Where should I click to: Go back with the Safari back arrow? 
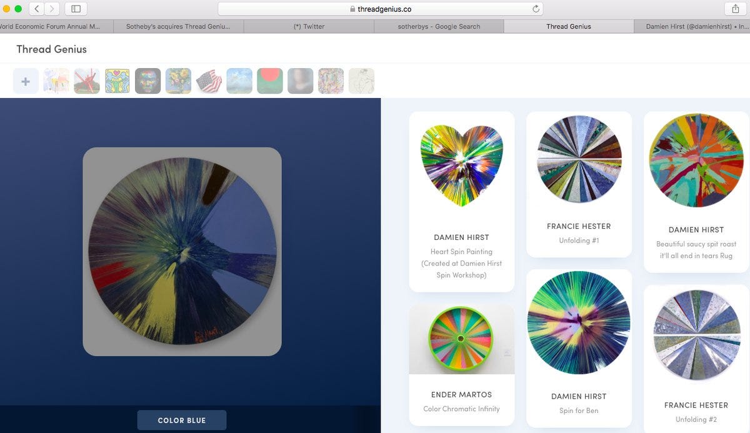[x=37, y=9]
